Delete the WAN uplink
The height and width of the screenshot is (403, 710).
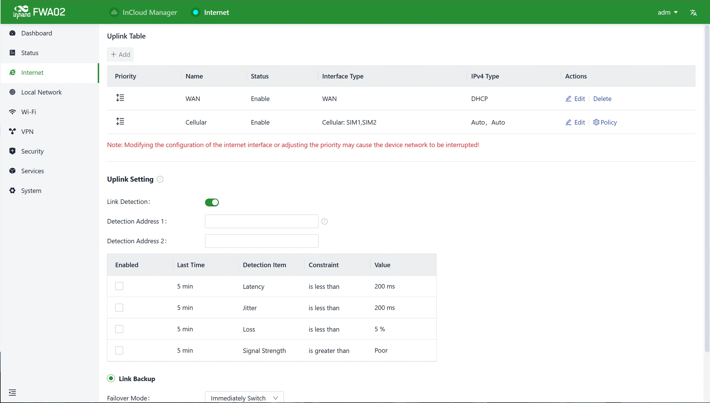(602, 99)
